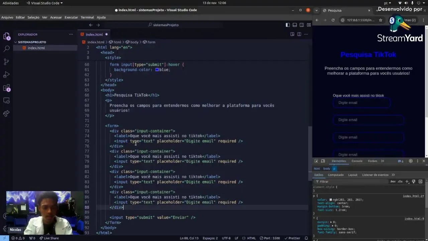Open the Executar menu

click(x=71, y=17)
